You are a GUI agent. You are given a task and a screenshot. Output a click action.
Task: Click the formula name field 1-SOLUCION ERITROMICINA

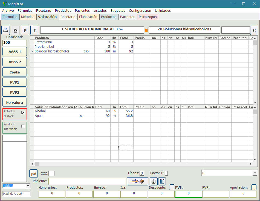coord(92,30)
